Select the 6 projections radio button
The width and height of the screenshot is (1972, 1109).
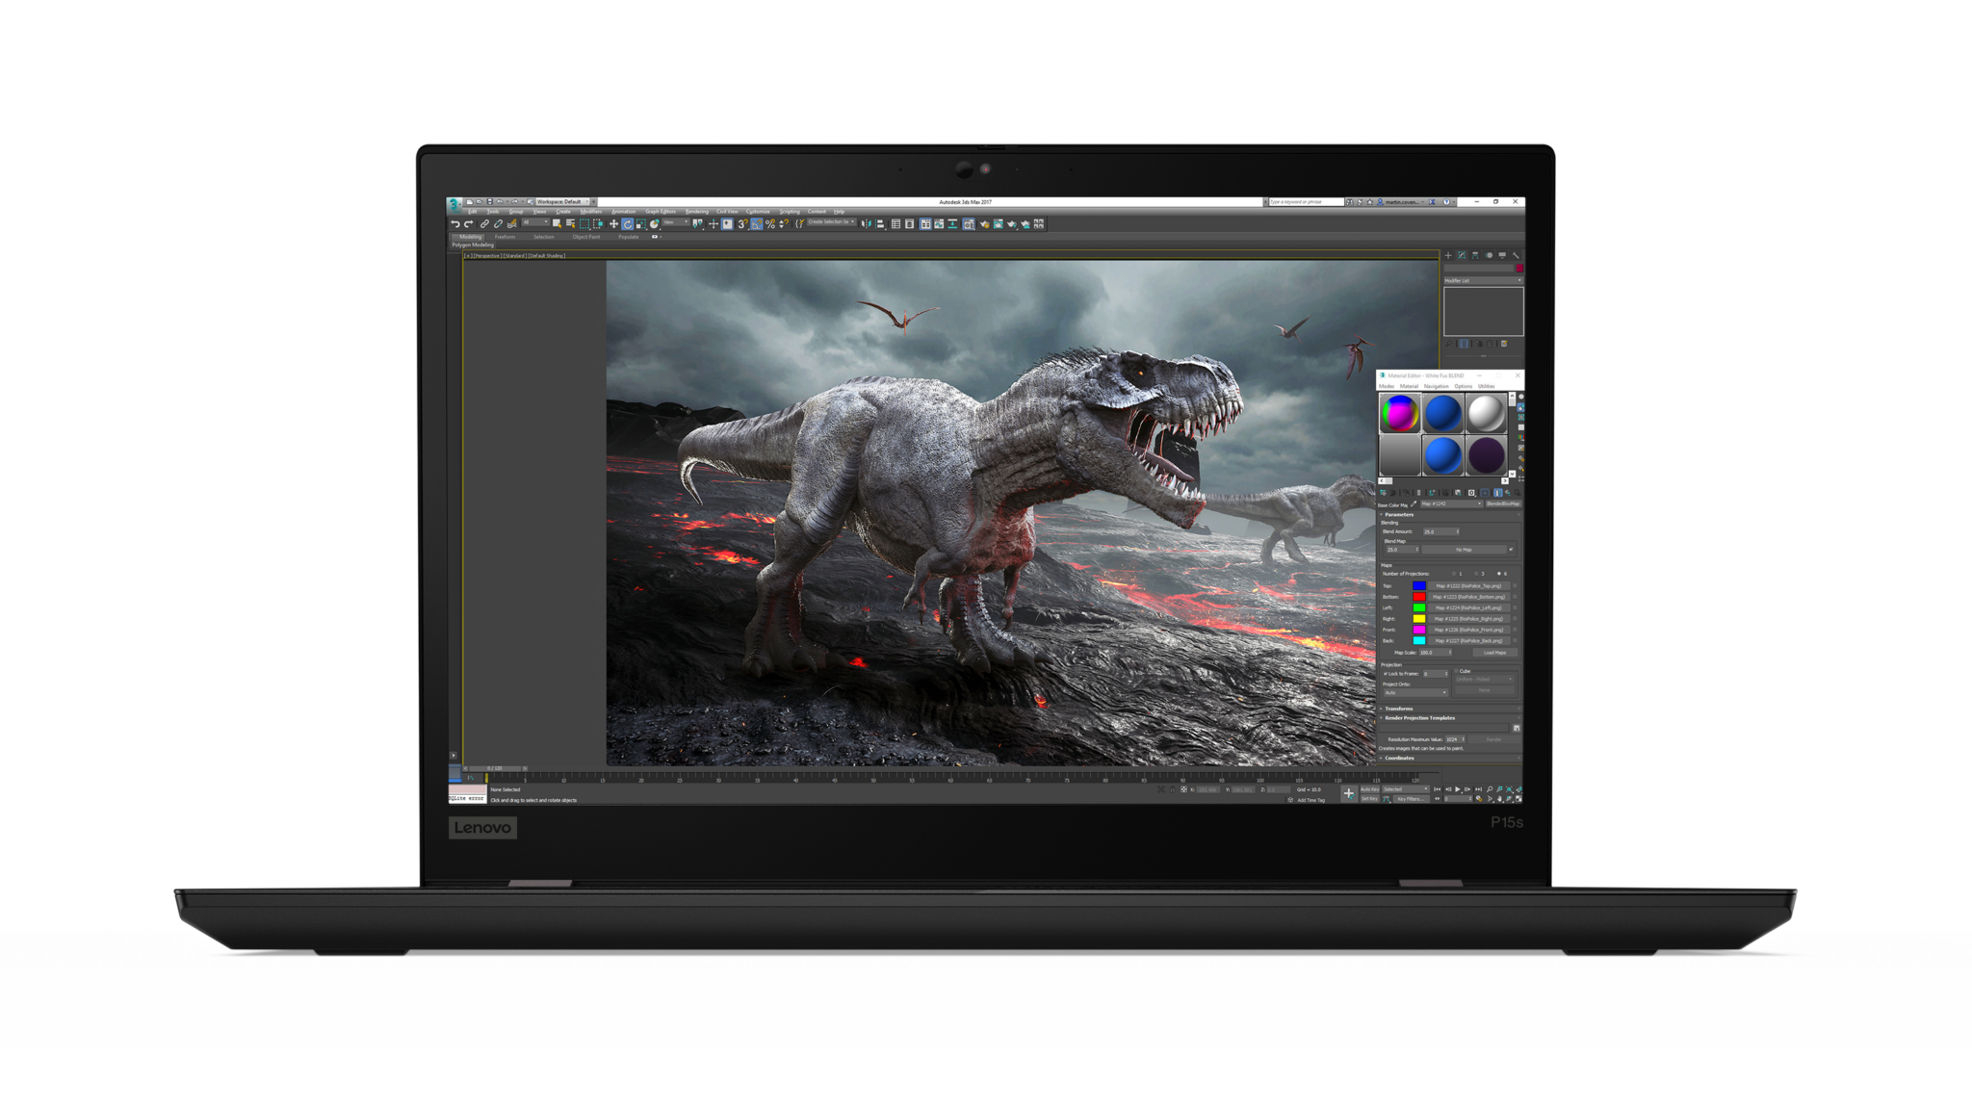point(1499,574)
